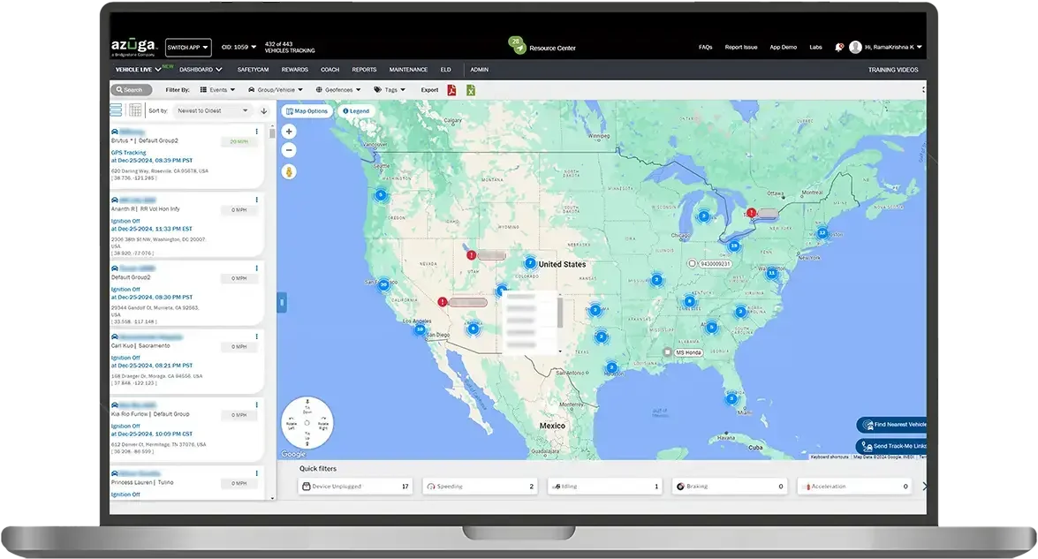1038x559 pixels.
Task: Click Send Track-Me Link button
Action: coord(892,446)
